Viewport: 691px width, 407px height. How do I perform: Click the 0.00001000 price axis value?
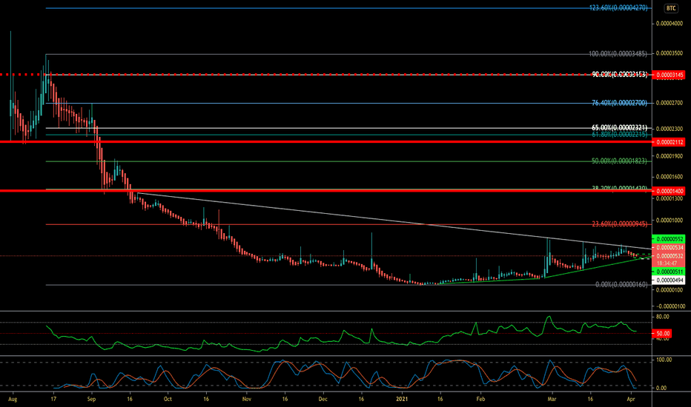669,221
